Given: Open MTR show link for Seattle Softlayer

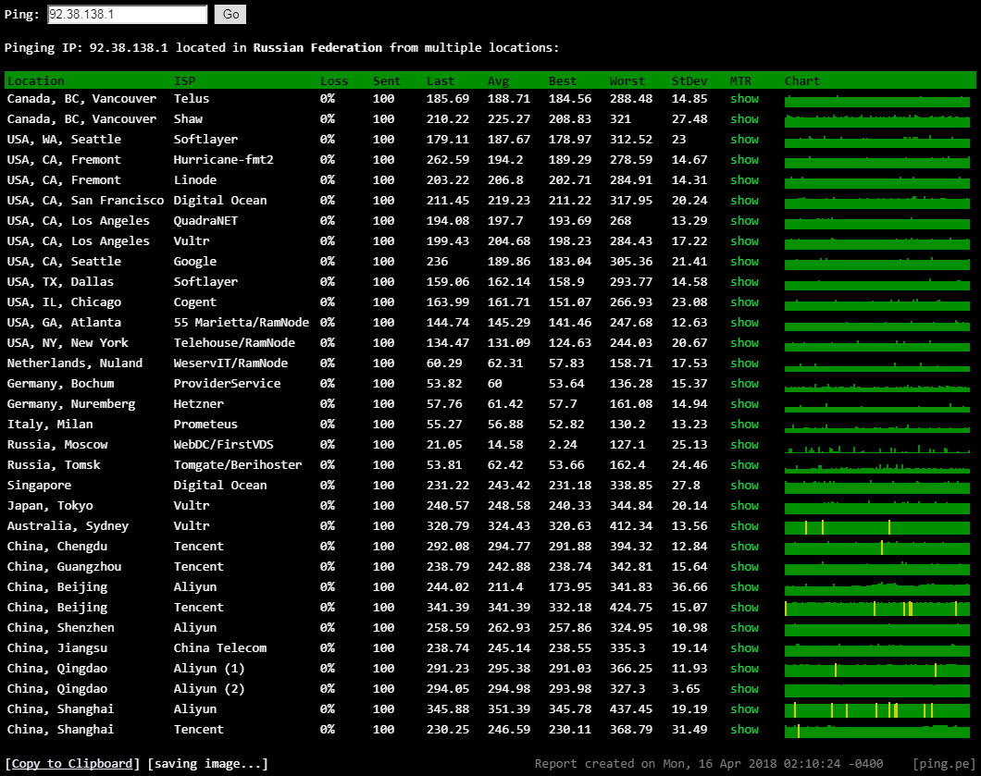Looking at the screenshot, I should pos(744,140).
